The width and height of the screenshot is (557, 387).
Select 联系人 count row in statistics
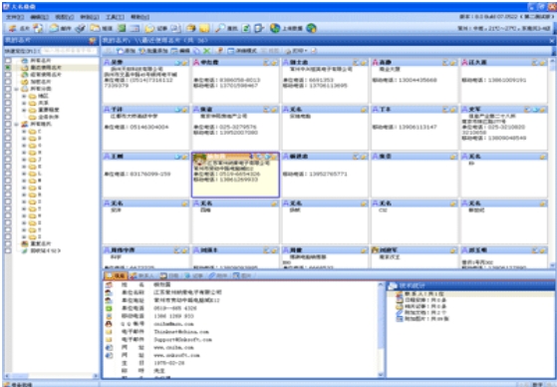coord(470,294)
